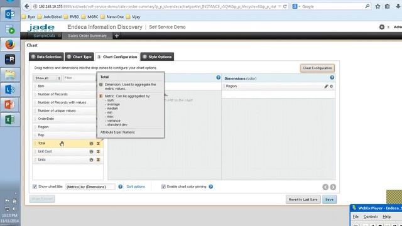Click the chart title text field
The image size is (402, 226).
click(x=90, y=187)
